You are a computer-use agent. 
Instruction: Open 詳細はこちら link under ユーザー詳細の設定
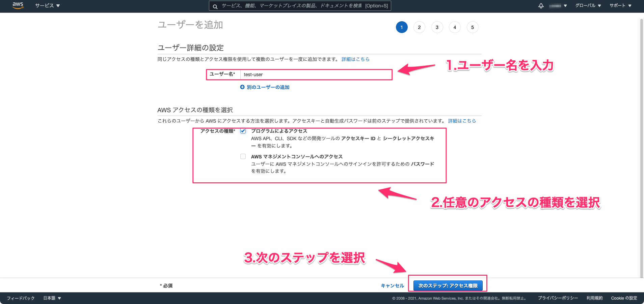[355, 59]
